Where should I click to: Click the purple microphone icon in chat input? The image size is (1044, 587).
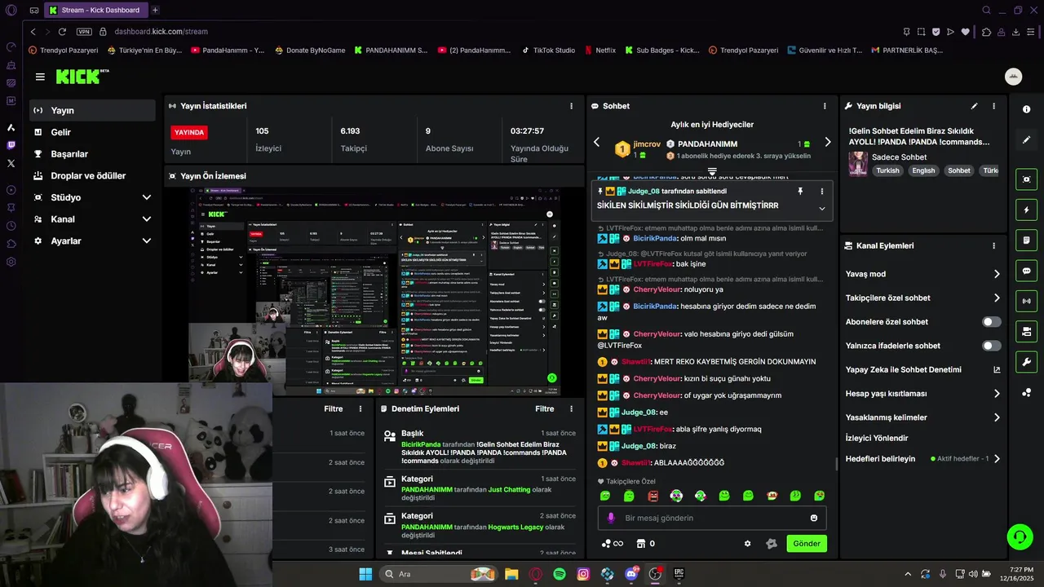coord(611,518)
